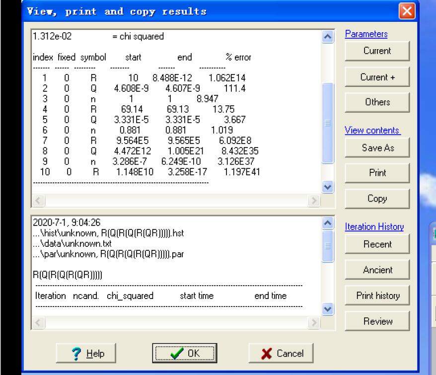Show Ancient iteration history
This screenshot has width=436, height=375.
point(377,270)
